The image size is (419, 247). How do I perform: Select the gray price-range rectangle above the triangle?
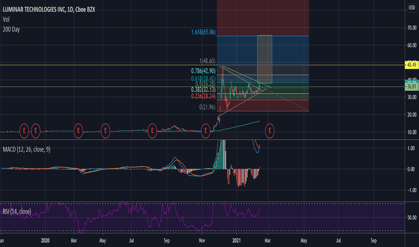click(x=264, y=59)
